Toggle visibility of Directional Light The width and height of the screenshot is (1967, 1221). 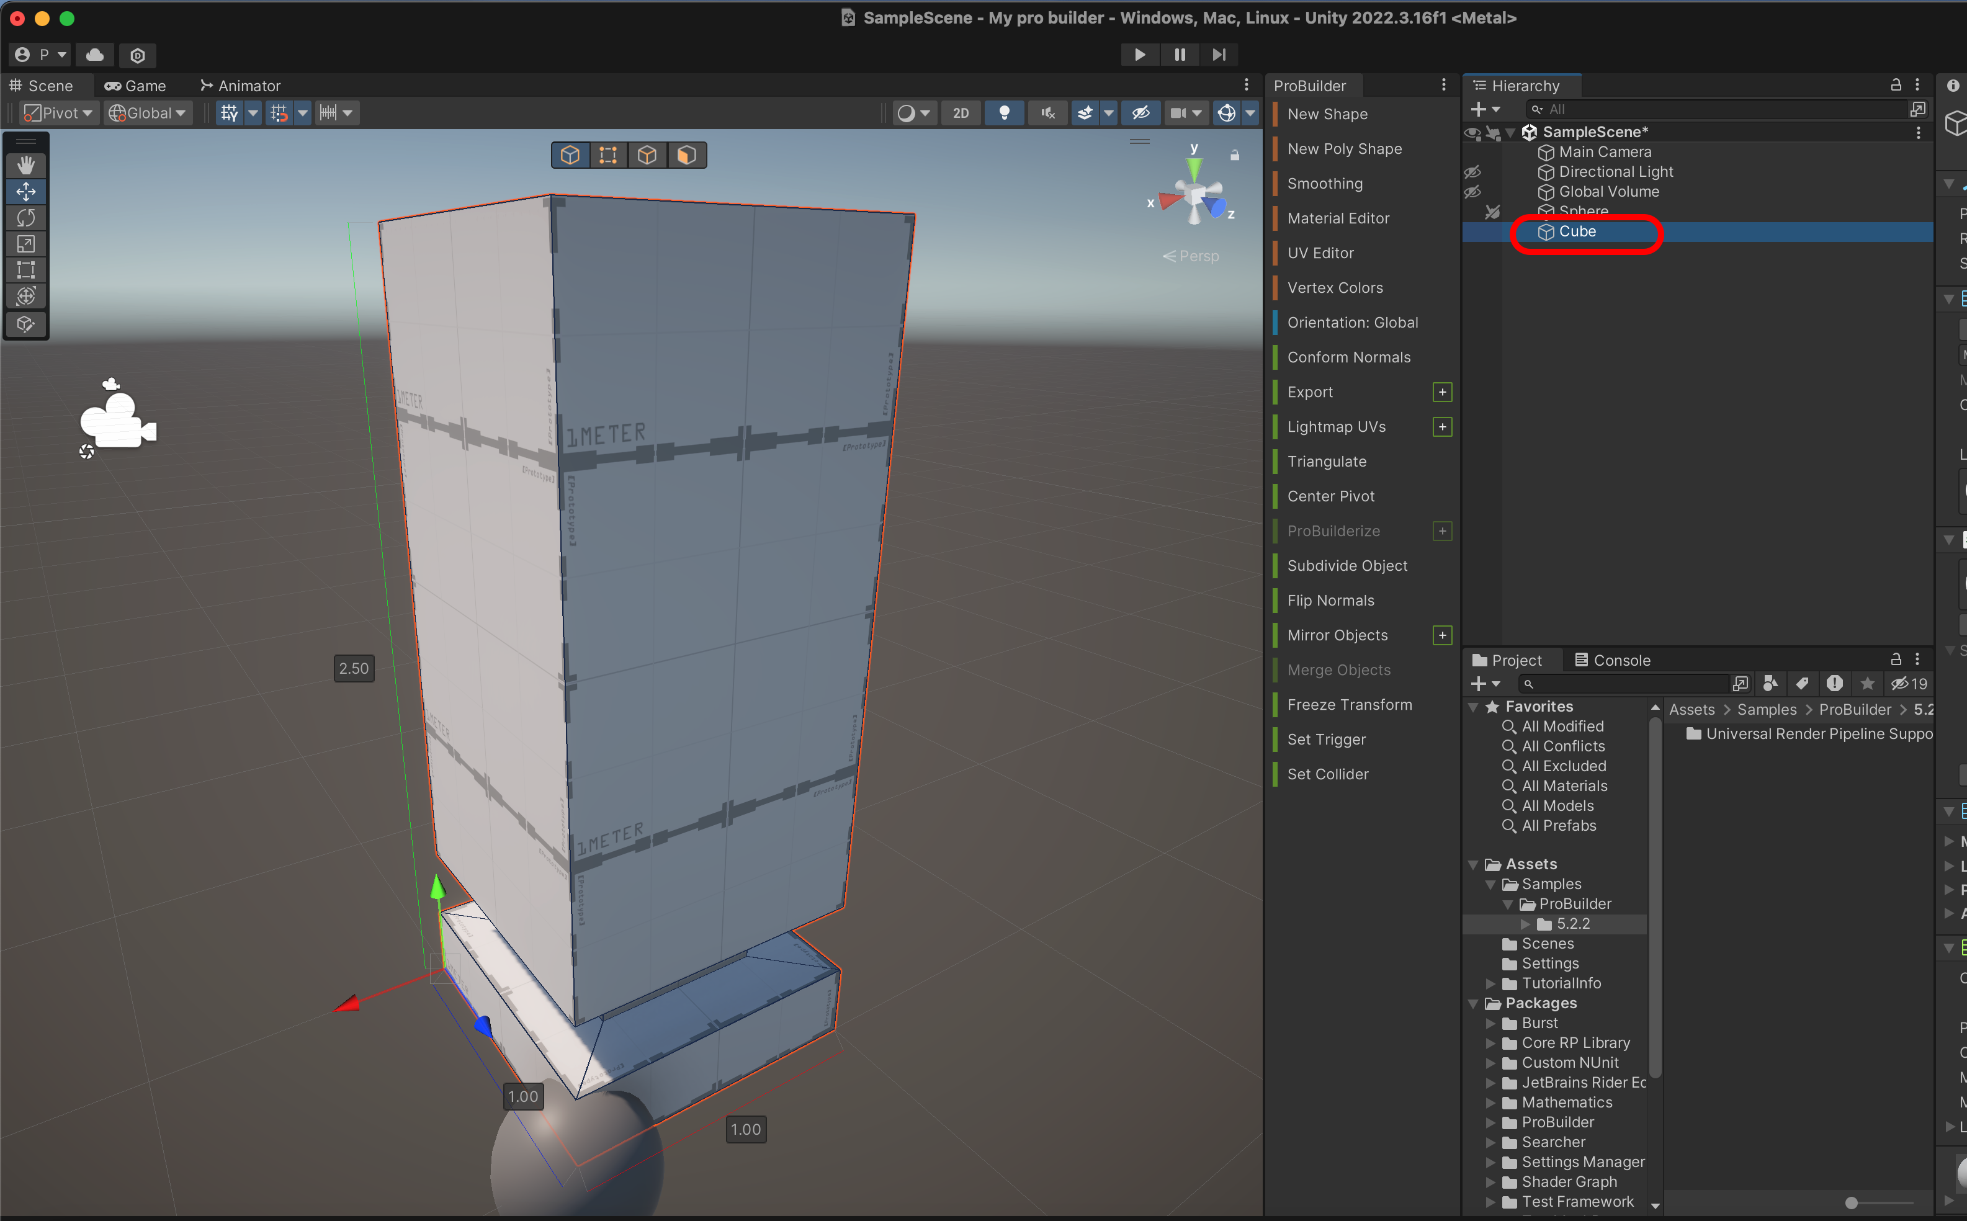(x=1472, y=172)
